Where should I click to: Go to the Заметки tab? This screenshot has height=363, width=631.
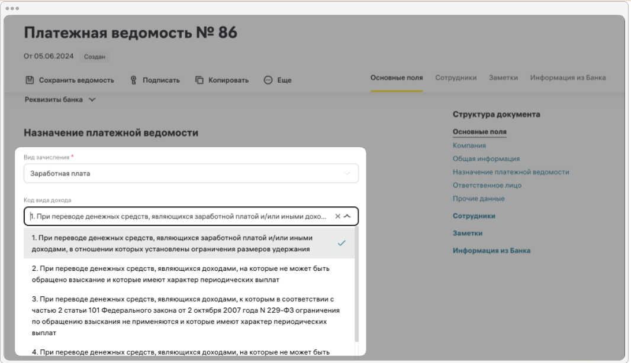click(503, 78)
